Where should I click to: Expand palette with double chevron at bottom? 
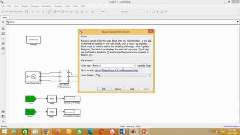click(x=3, y=121)
